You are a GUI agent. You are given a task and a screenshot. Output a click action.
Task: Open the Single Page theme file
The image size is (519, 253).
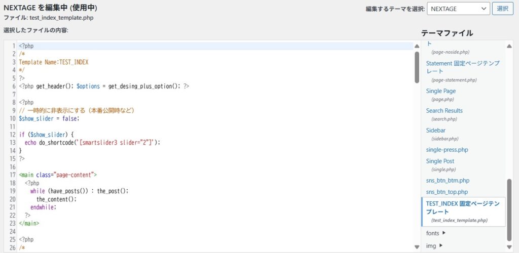[441, 91]
